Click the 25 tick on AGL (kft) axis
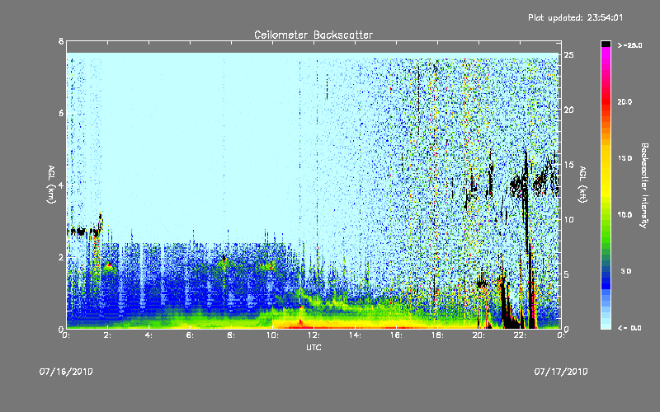This screenshot has width=660, height=412. pos(569,54)
